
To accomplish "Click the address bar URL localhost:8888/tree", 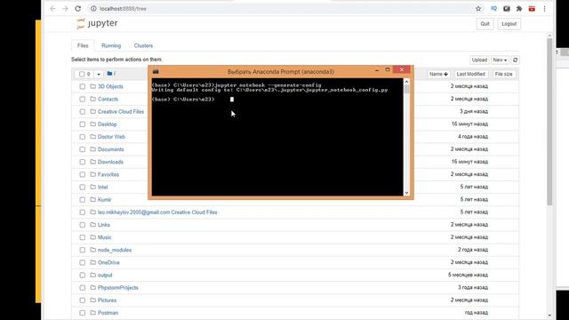I will click(123, 9).
